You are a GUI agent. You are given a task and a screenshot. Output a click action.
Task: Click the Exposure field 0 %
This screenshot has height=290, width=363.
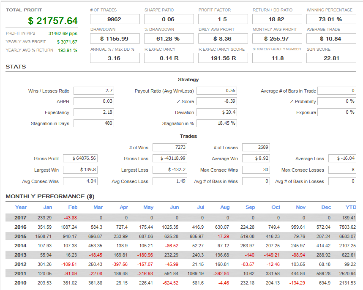[x=337, y=112]
